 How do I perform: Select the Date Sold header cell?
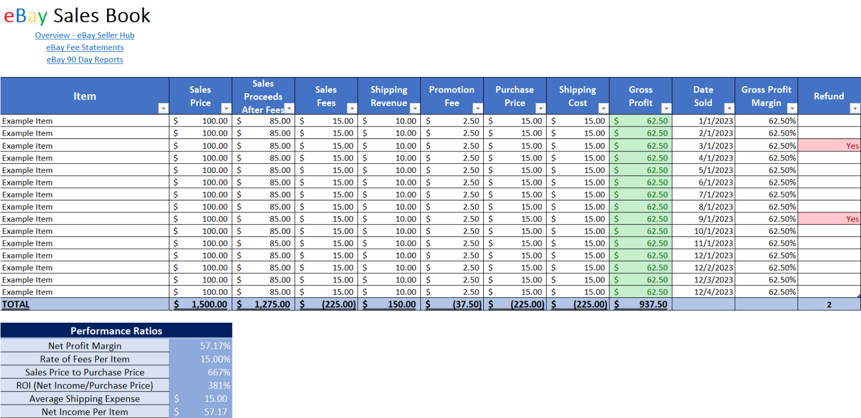703,96
